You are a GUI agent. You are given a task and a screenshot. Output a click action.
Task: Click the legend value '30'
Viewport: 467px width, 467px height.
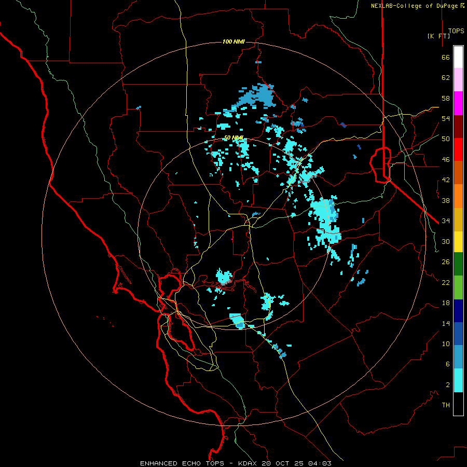tap(446, 241)
